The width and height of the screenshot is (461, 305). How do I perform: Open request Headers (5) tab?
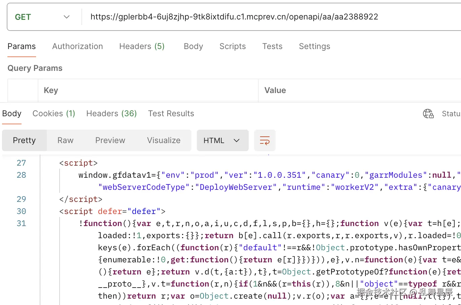click(x=142, y=46)
